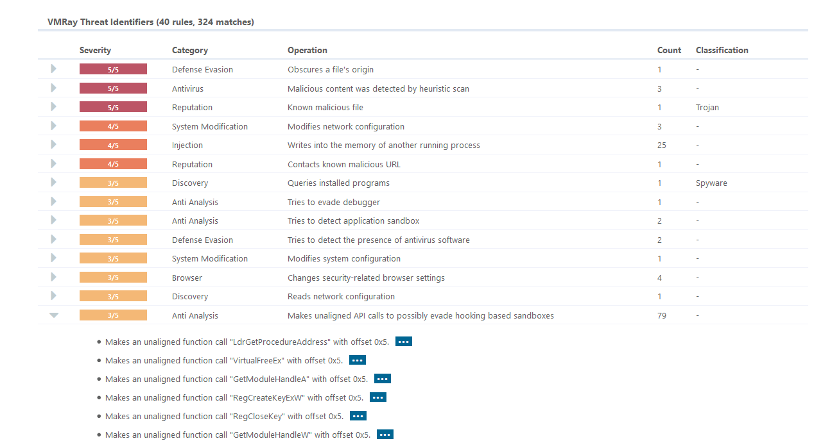Expand the detect antivirus software row

pos(53,239)
